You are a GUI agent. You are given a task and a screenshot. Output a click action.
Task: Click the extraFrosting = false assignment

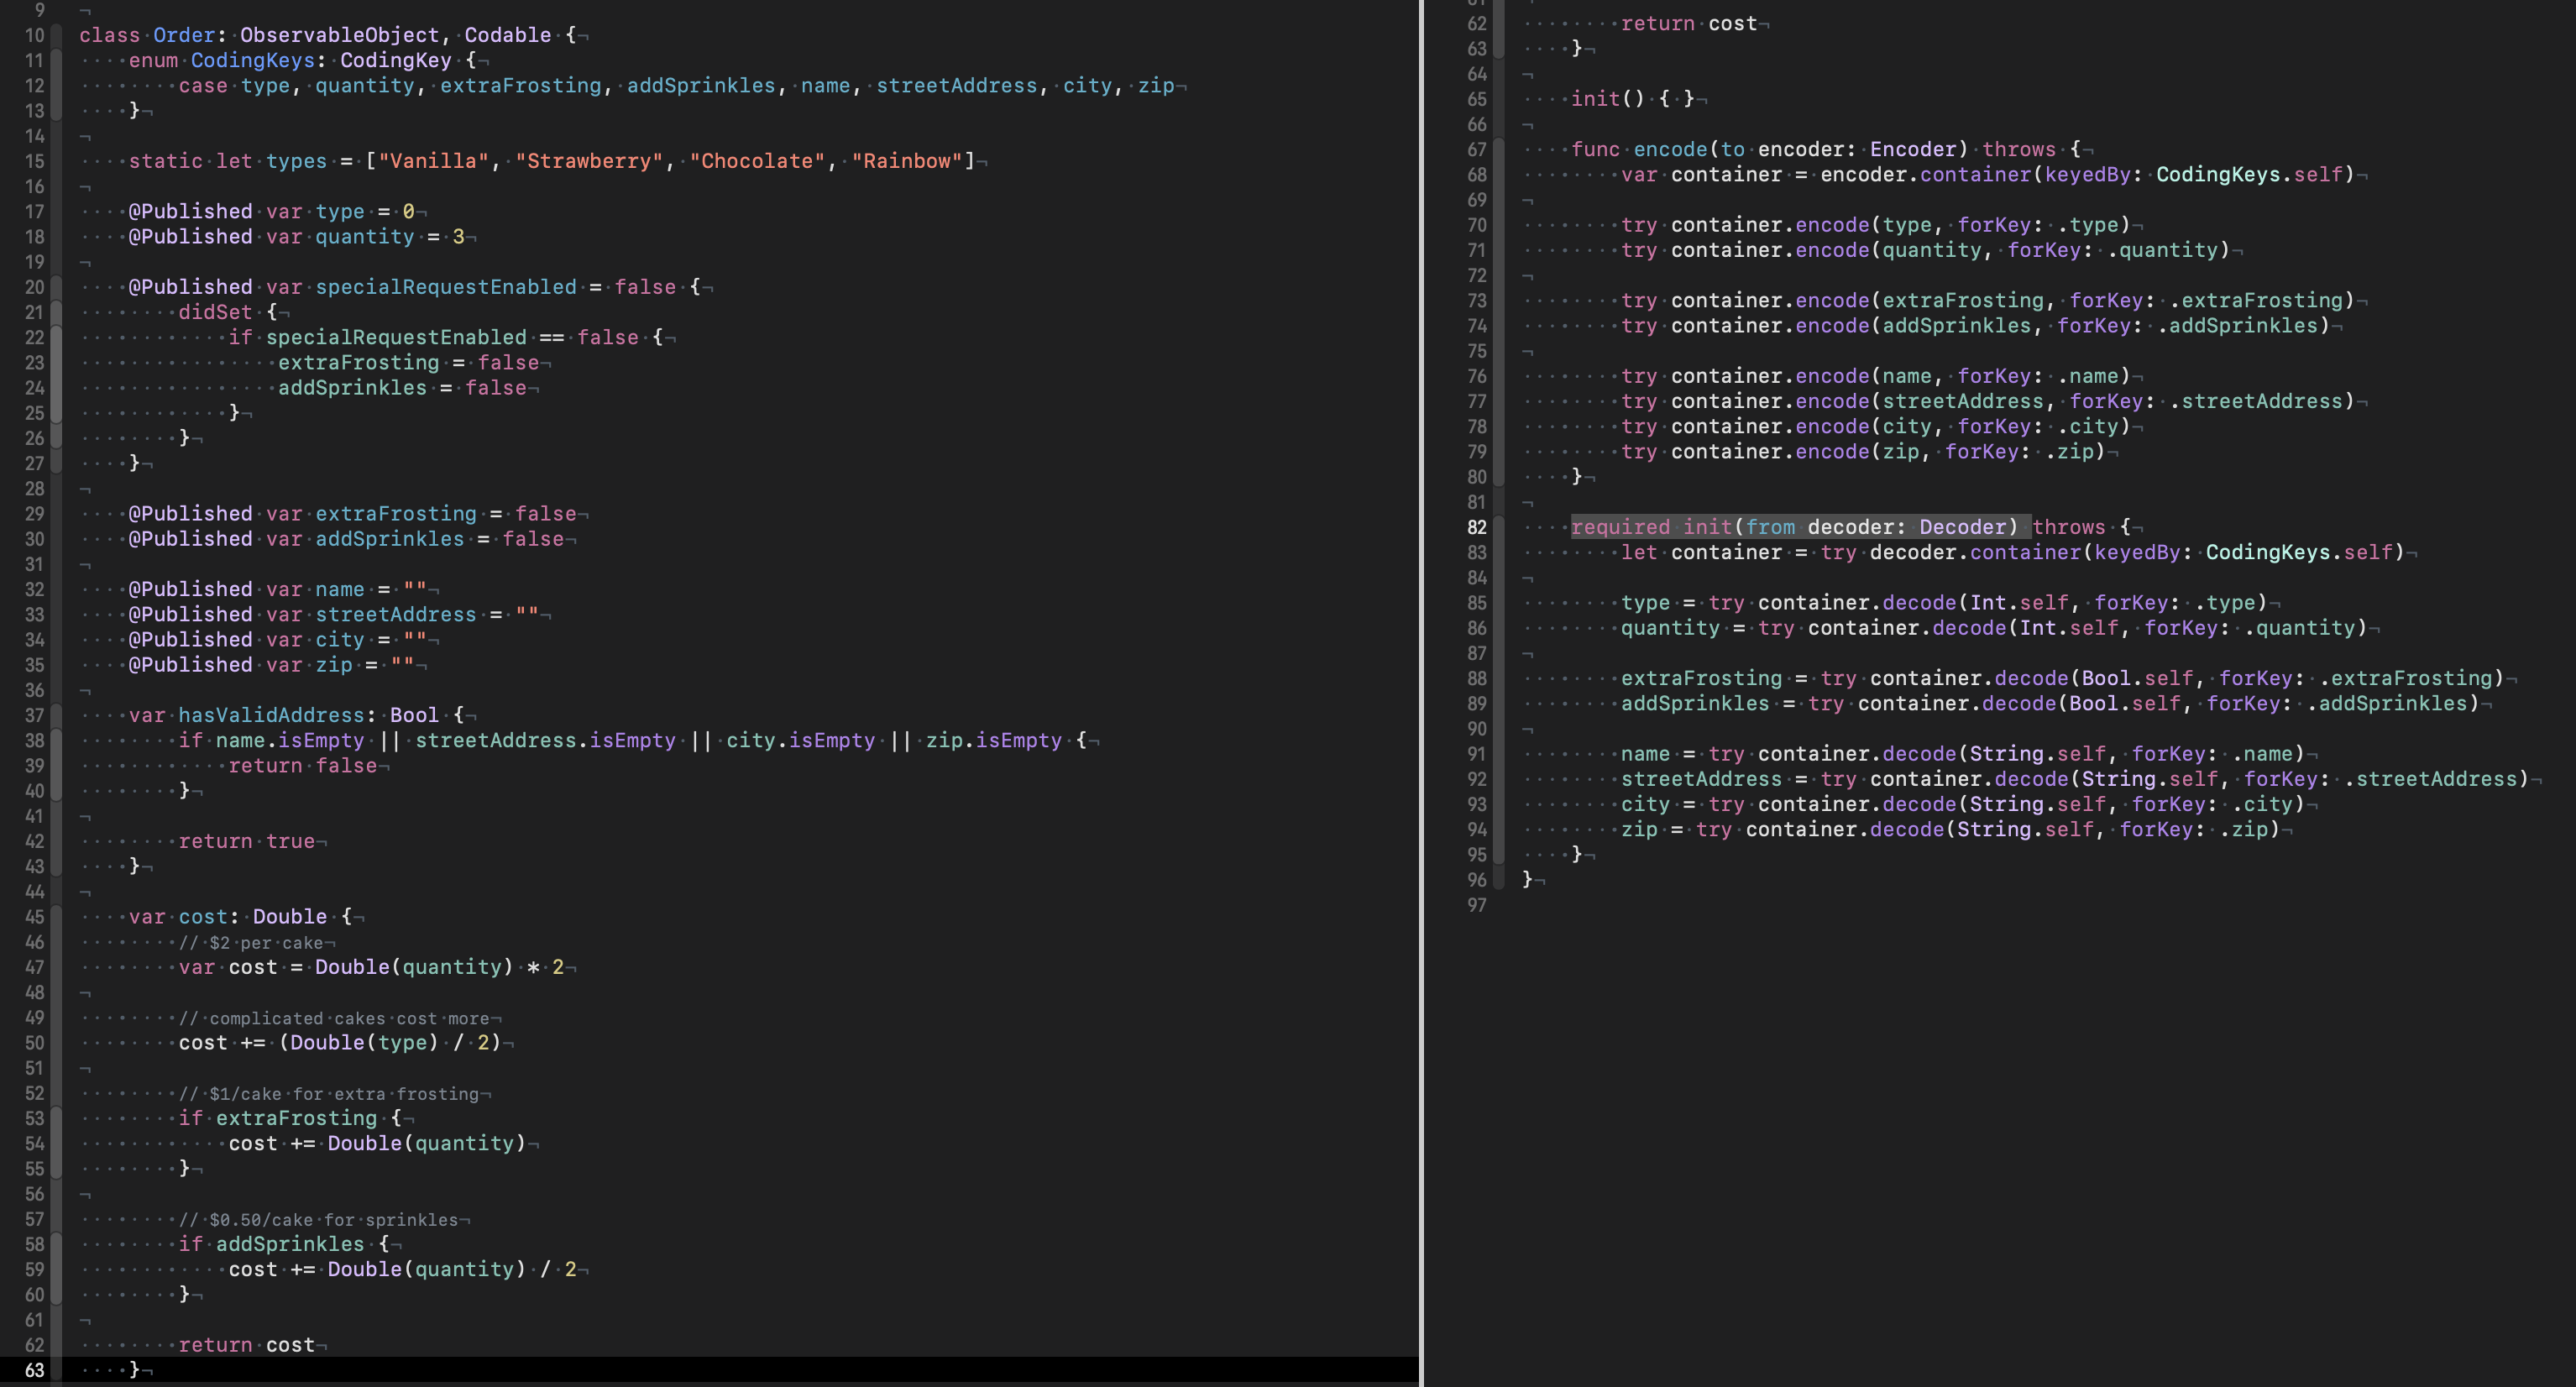tap(400, 362)
